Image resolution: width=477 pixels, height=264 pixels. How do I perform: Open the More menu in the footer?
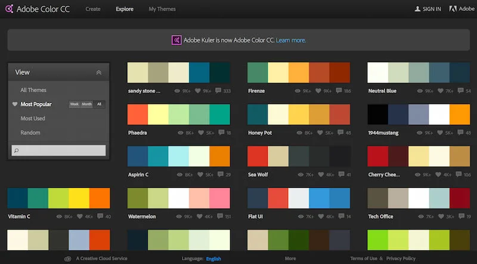(290, 259)
